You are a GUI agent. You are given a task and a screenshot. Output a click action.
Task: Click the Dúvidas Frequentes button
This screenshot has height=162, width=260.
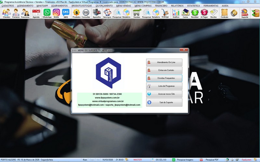tap(164, 78)
